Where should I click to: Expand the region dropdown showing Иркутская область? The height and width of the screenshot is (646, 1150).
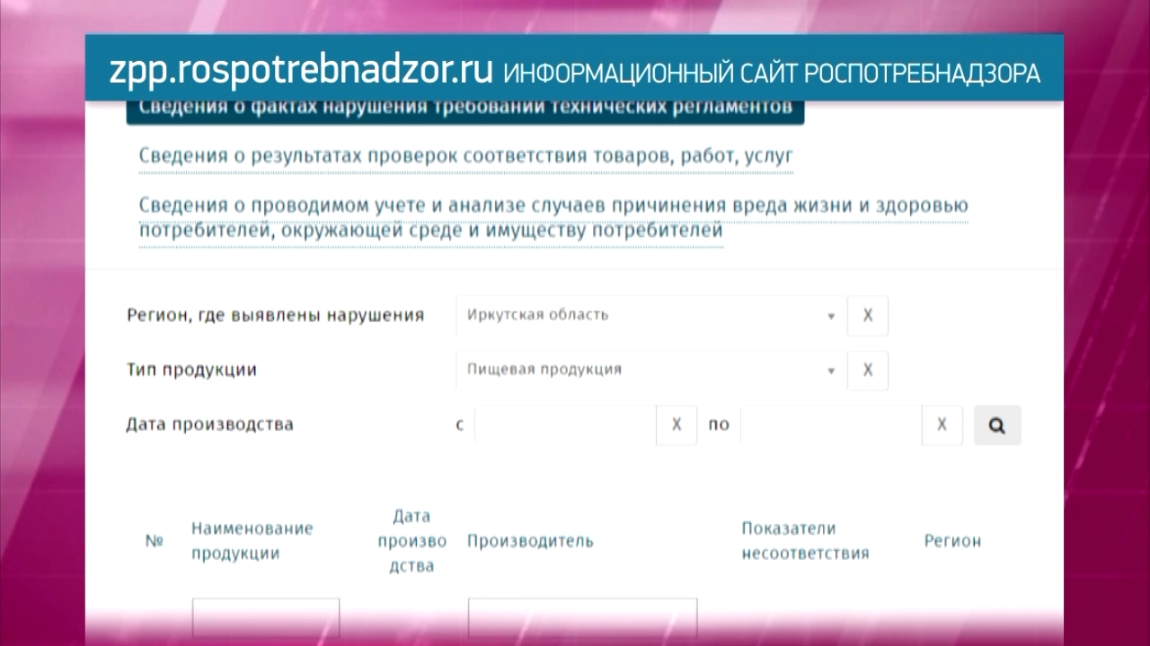pyautogui.click(x=651, y=316)
